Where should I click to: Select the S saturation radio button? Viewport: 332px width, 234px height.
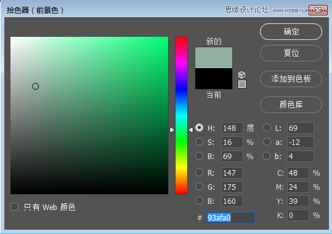click(x=199, y=142)
